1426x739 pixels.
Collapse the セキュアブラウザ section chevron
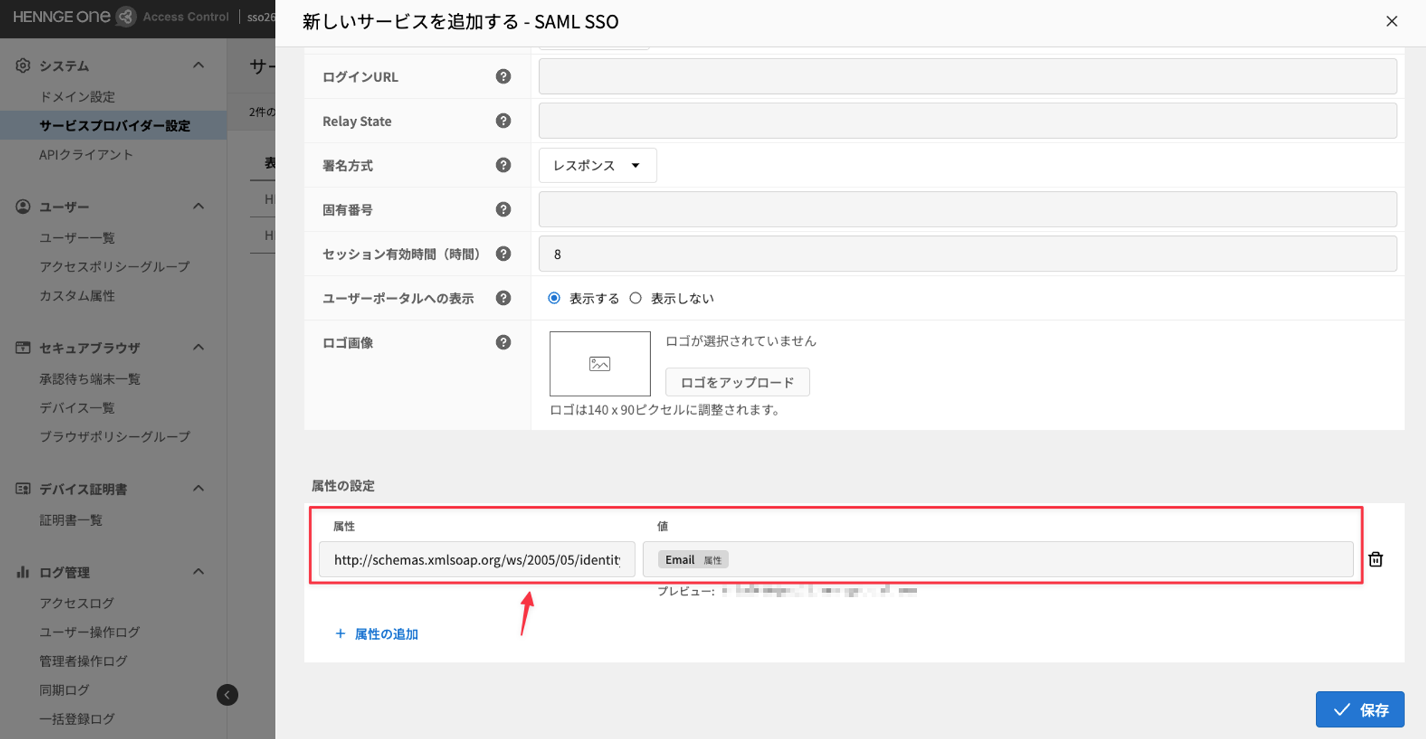(198, 348)
